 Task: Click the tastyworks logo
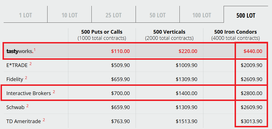20,51
